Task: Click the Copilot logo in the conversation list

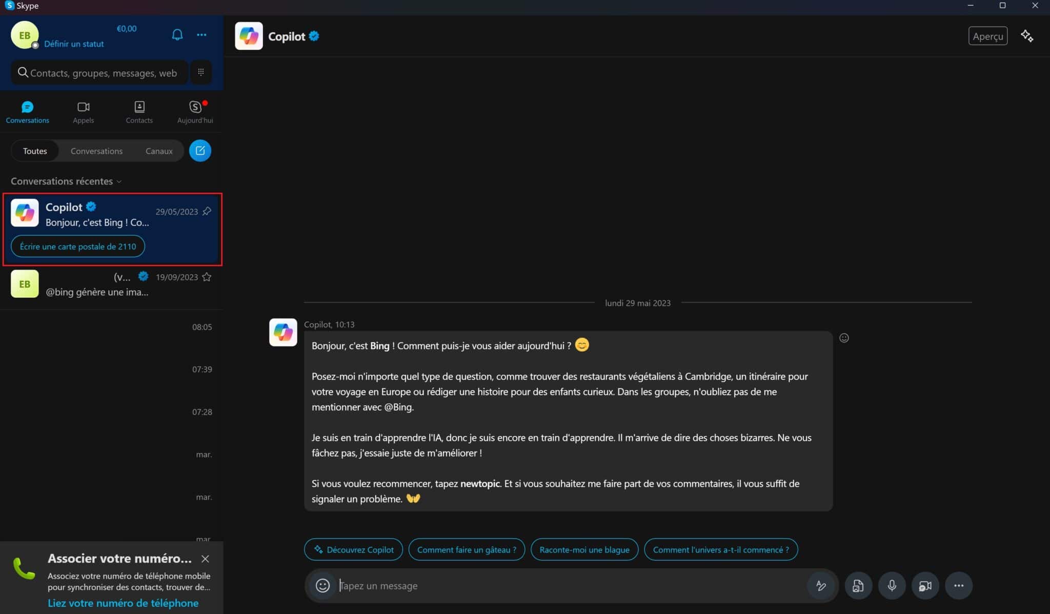Action: 25,212
